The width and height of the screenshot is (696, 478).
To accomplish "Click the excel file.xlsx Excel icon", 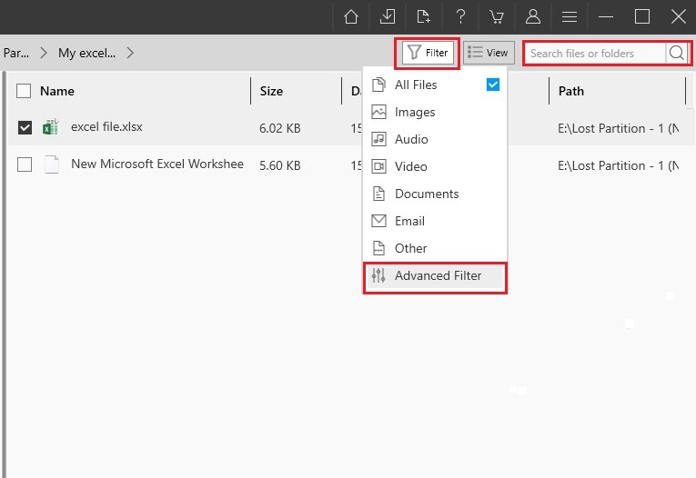I will 51,127.
